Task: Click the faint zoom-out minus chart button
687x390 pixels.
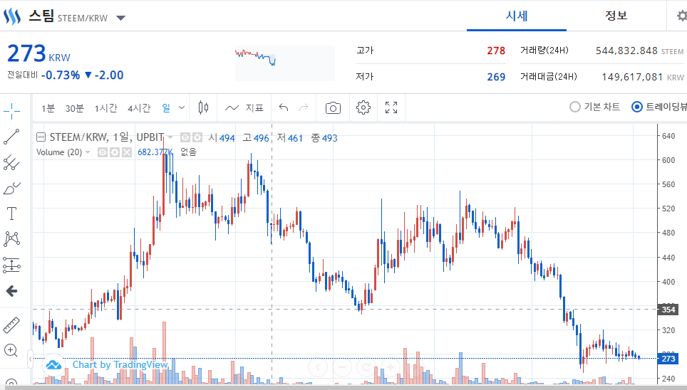Action: (342, 367)
